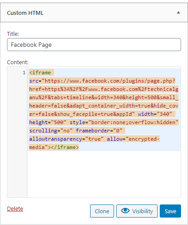Click the 'Content:' label
The width and height of the screenshot is (188, 225).
(x=17, y=62)
